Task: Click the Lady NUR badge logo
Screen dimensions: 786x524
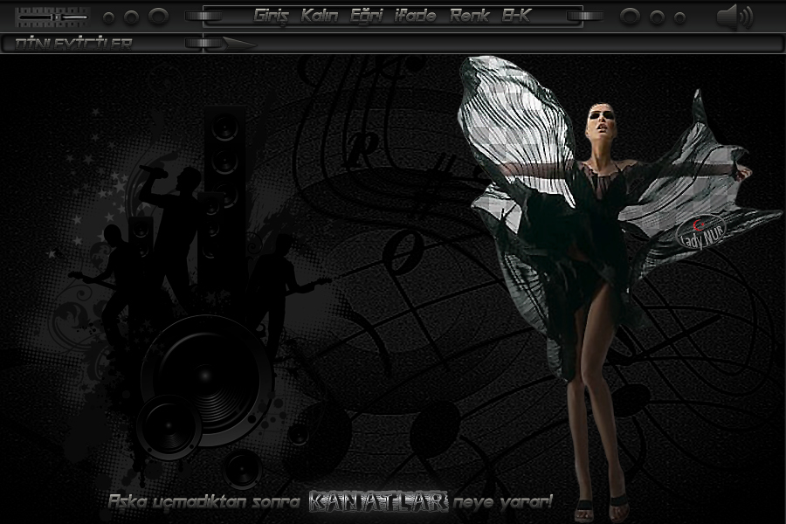Action: pos(701,231)
